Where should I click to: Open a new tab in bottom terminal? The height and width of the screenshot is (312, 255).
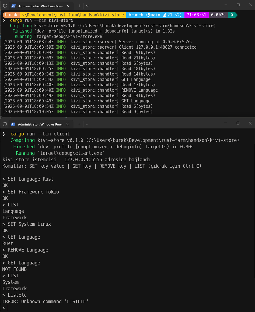[x=79, y=124]
